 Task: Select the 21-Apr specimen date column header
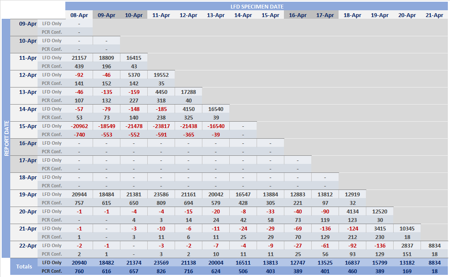[435, 15]
